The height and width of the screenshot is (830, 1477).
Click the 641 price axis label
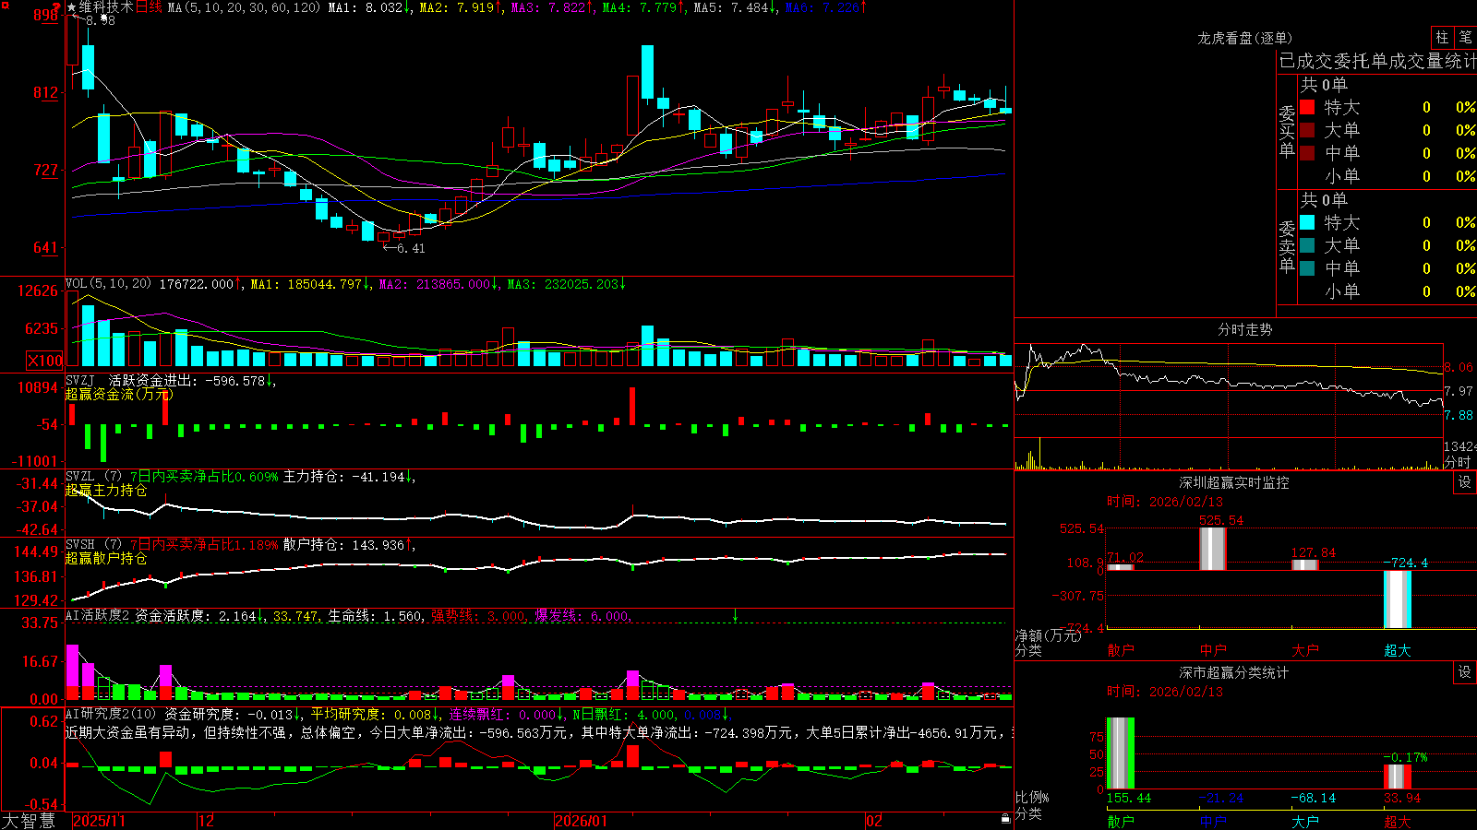[45, 247]
